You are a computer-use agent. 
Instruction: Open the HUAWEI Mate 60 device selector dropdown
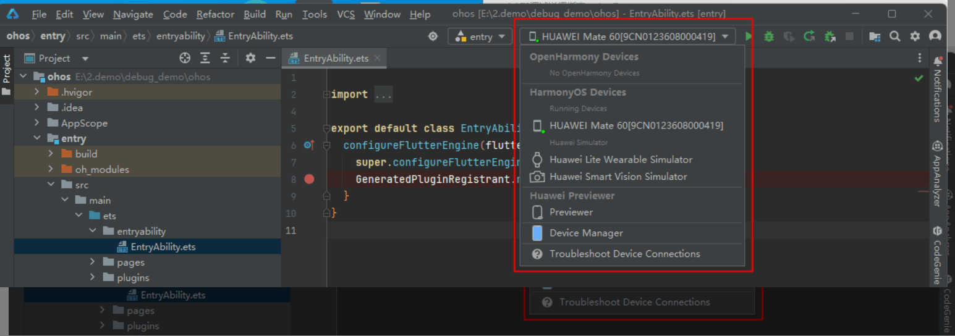pos(628,36)
